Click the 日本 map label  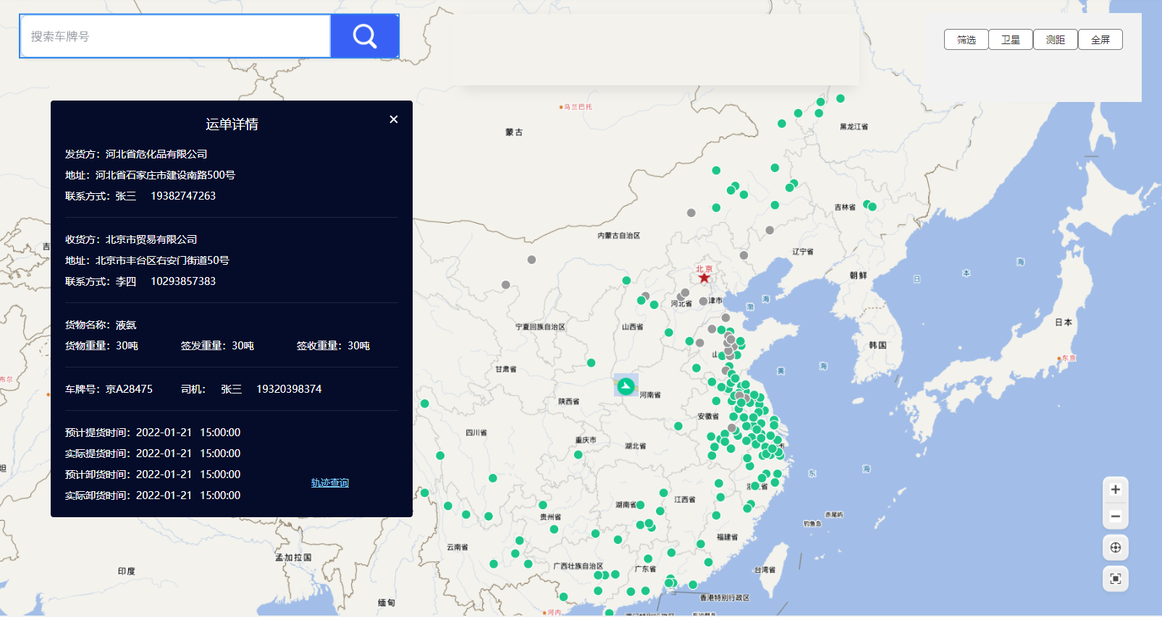[1064, 323]
